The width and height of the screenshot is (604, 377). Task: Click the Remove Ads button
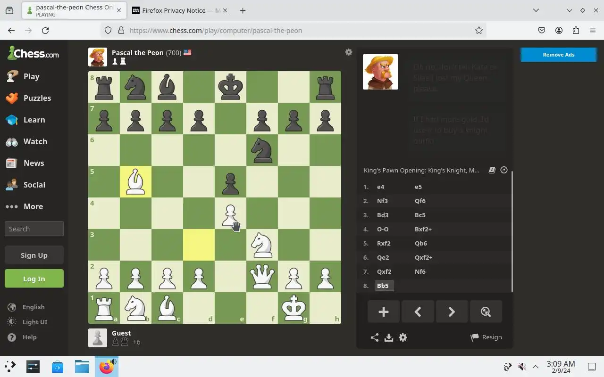tap(558, 55)
